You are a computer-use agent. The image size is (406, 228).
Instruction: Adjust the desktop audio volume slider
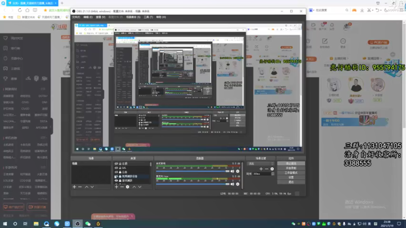[x=193, y=171]
